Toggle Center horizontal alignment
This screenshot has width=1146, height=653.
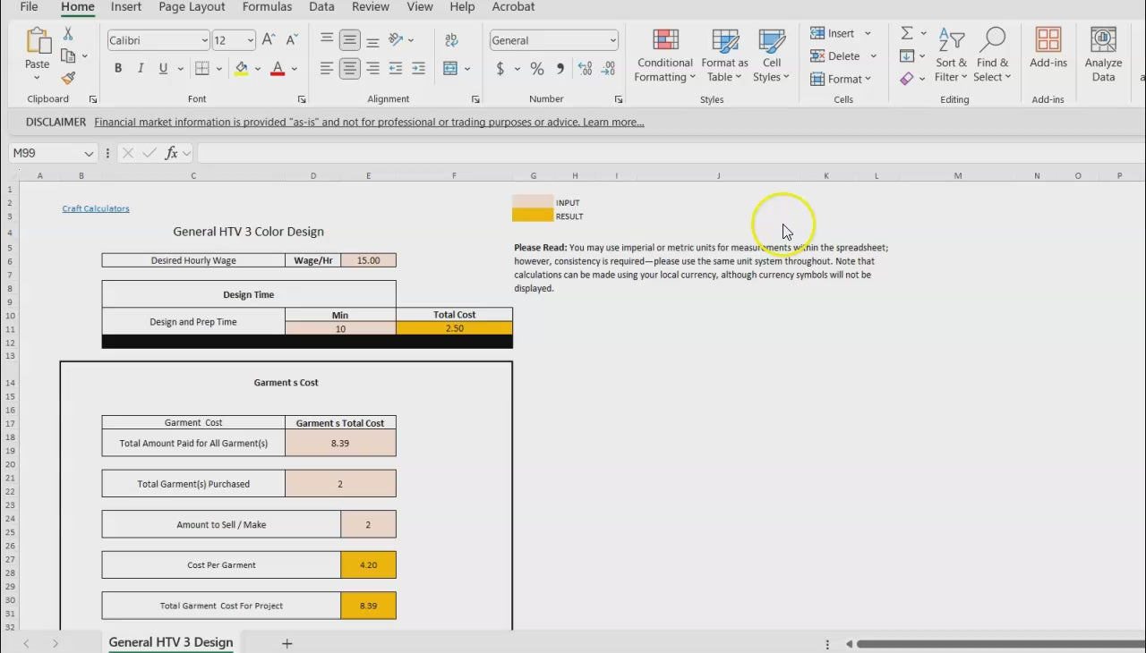point(350,69)
